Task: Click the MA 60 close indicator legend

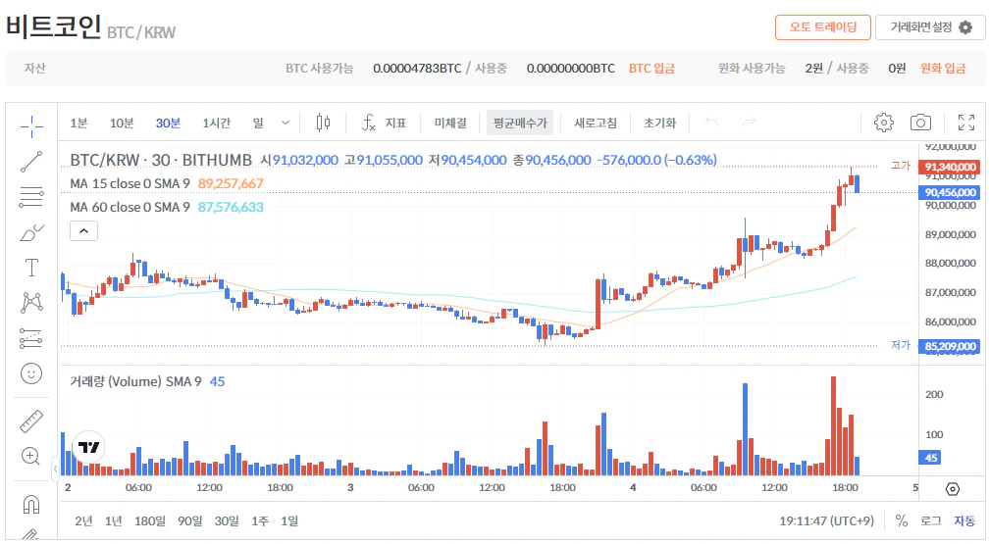Action: (130, 207)
